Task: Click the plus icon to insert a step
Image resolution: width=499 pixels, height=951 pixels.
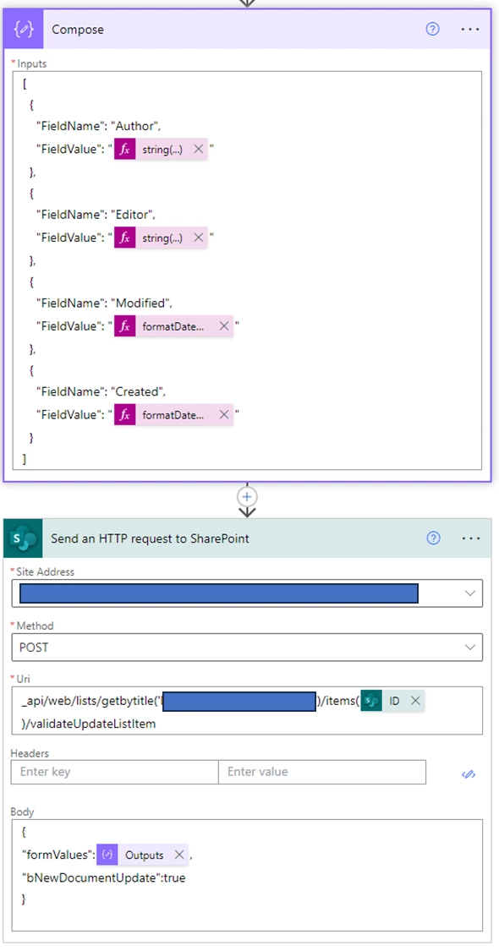Action: click(x=247, y=497)
